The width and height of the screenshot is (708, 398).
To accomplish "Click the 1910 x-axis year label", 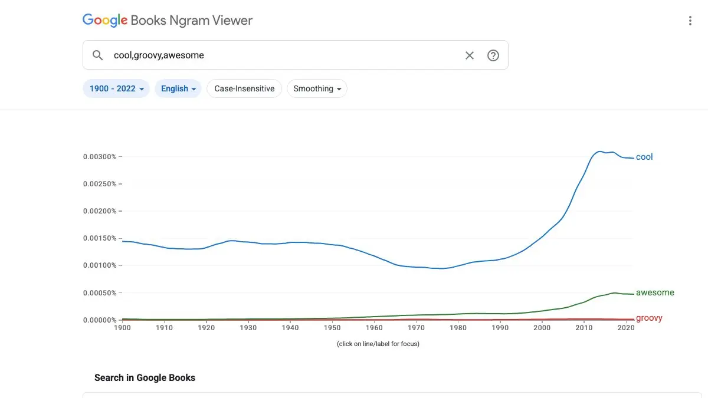I will pyautogui.click(x=164, y=328).
